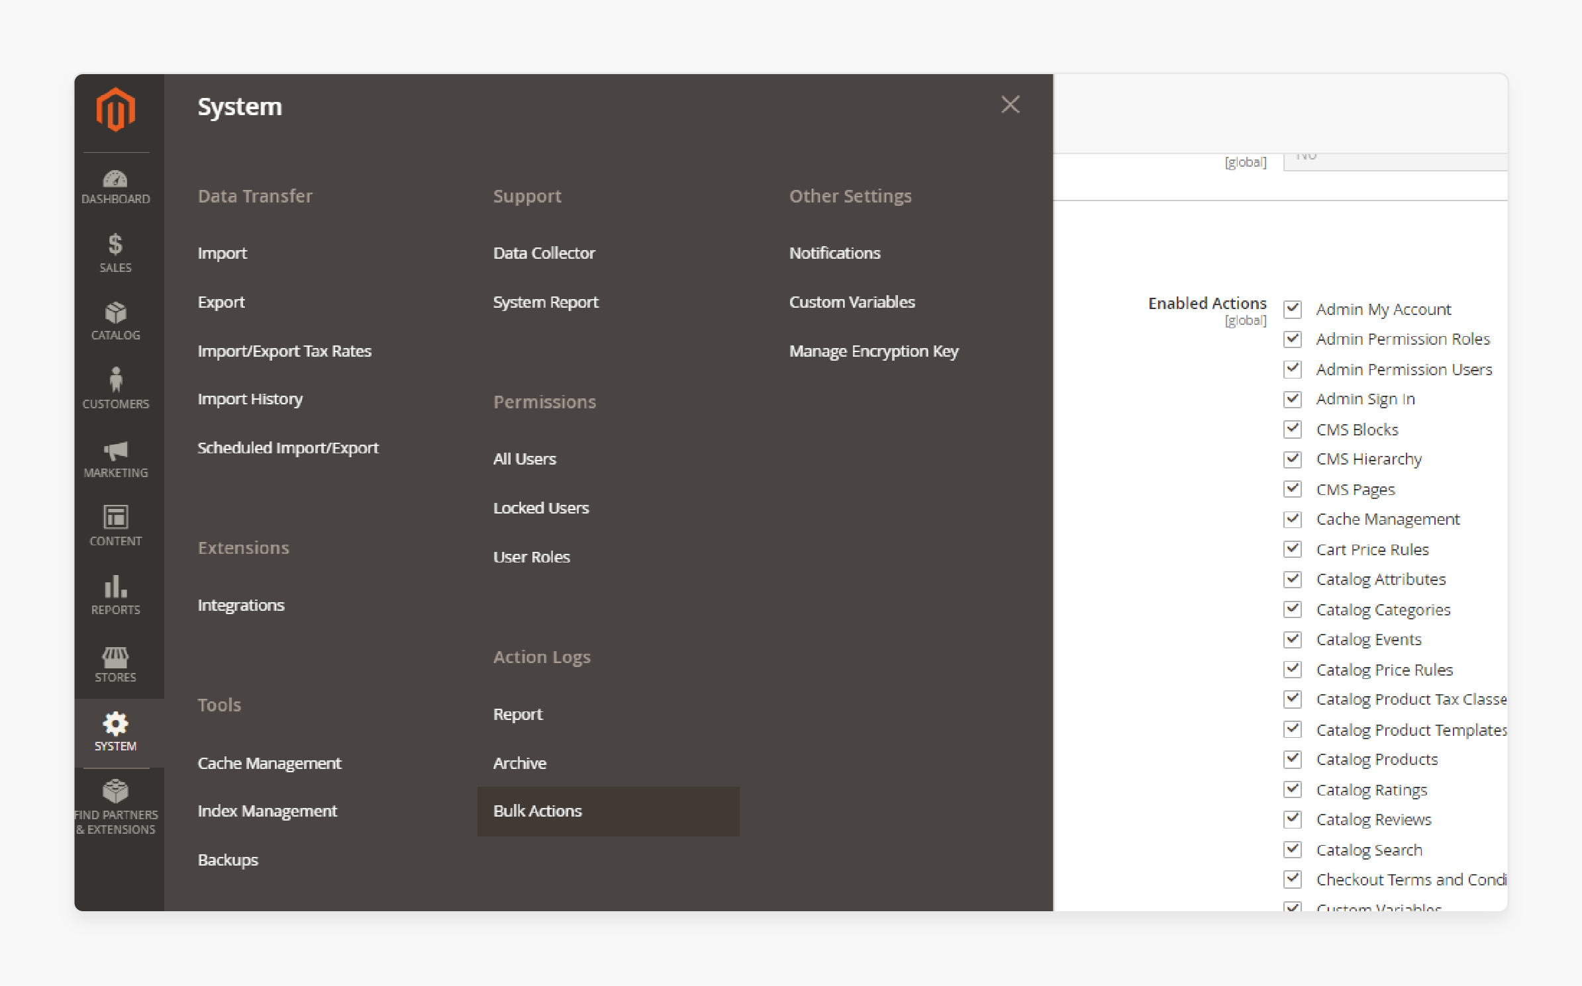This screenshot has height=986, width=1582.
Task: Open Backups menu item
Action: tap(228, 860)
